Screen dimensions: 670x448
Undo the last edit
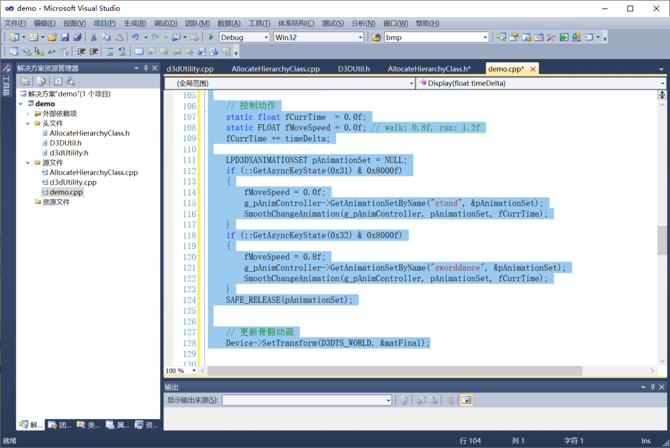point(135,37)
